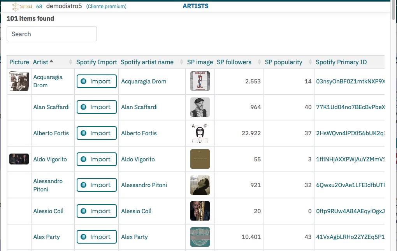Select Spotify ID starting 6Qwxu2OvAe1
The height and width of the screenshot is (251, 397).
(x=350, y=185)
